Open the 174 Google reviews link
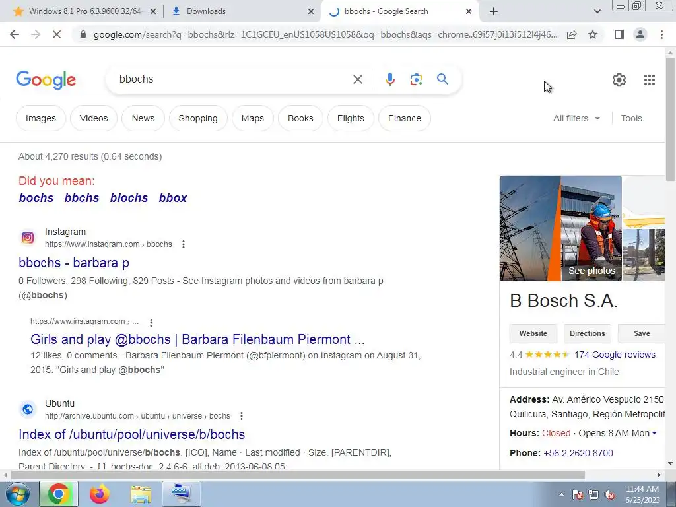Viewport: 676px width, 507px height. 615,355
